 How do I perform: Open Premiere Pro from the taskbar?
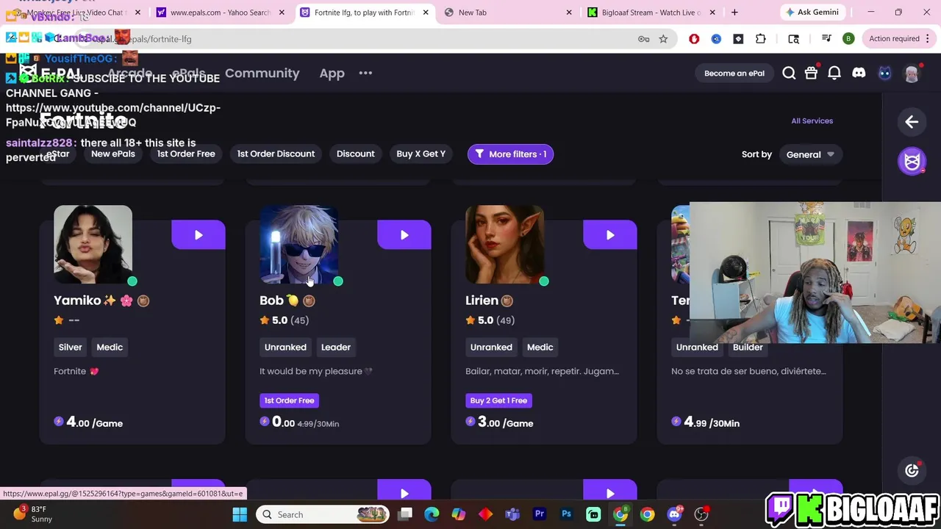pyautogui.click(x=540, y=514)
